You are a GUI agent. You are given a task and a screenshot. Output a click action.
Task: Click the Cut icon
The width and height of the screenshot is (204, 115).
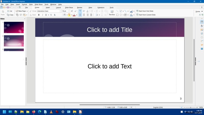[x=8, y=11]
